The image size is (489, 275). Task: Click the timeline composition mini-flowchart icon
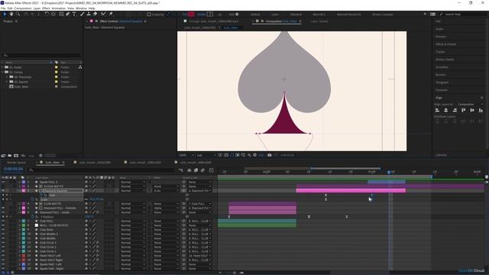pyautogui.click(x=181, y=170)
